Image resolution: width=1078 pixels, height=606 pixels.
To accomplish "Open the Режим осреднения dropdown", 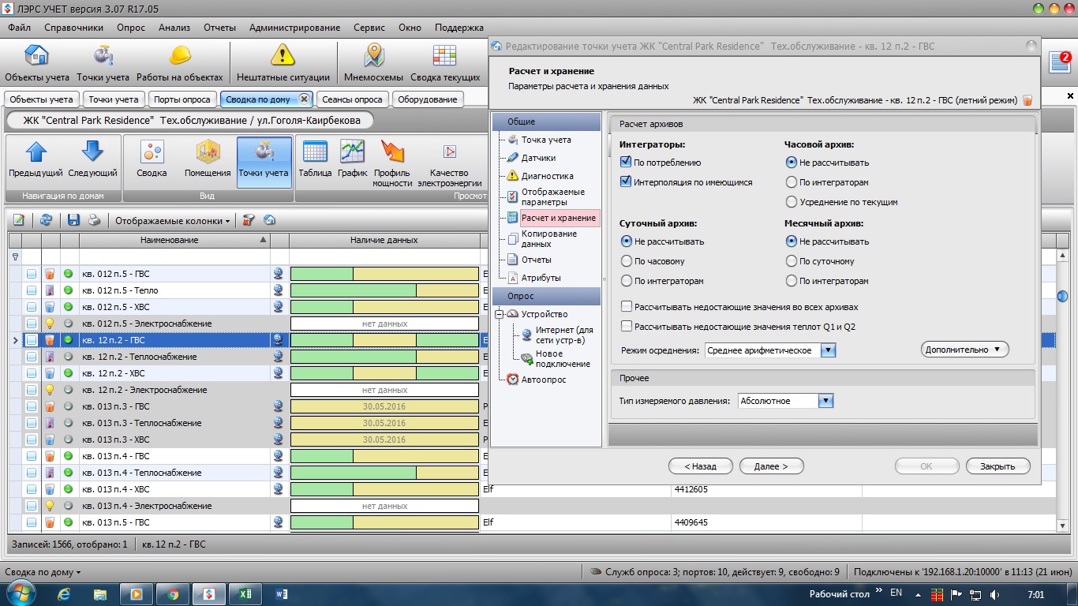I will [827, 350].
